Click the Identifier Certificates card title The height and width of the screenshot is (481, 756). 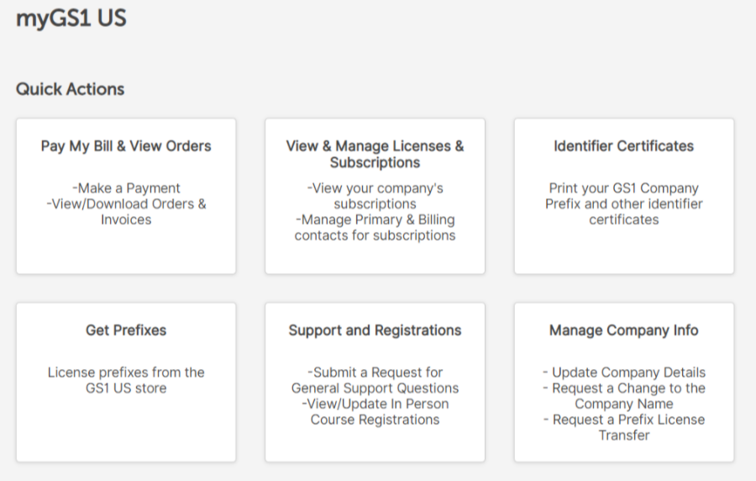click(x=624, y=146)
